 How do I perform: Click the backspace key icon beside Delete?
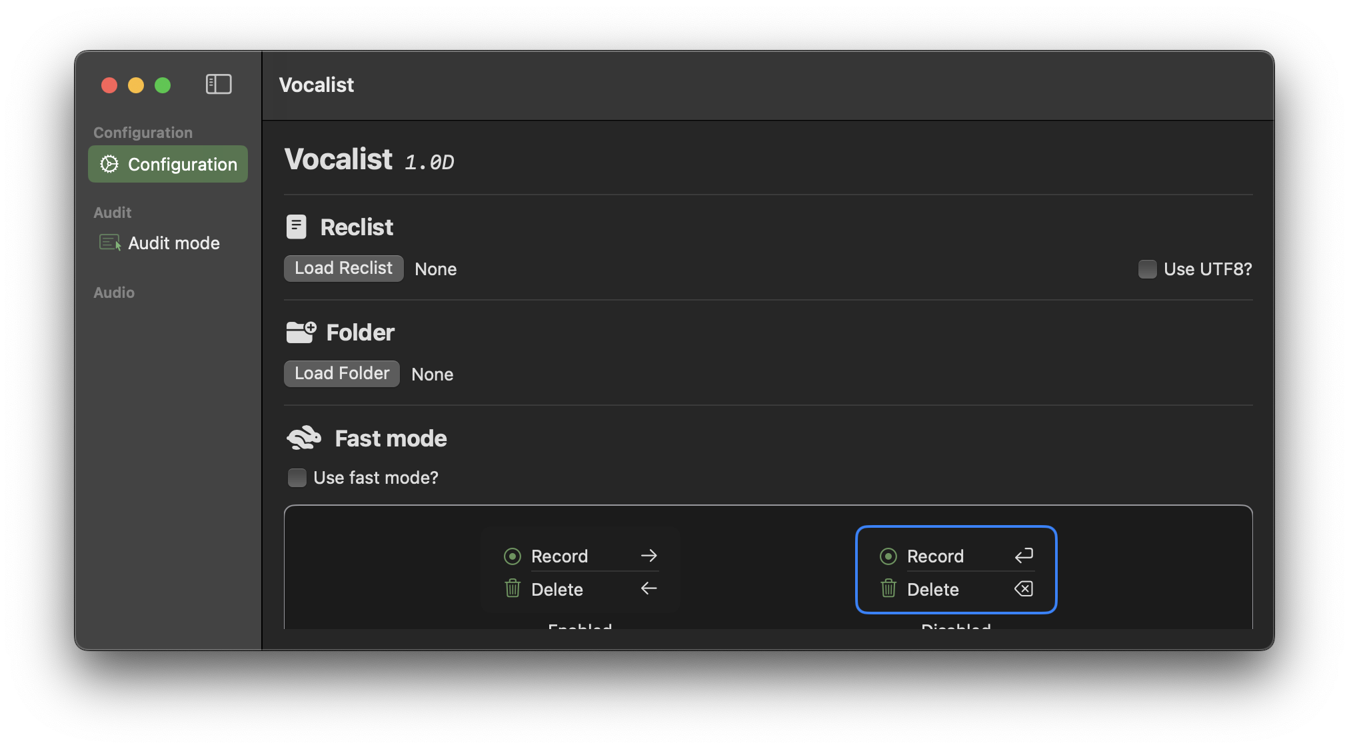1024,588
